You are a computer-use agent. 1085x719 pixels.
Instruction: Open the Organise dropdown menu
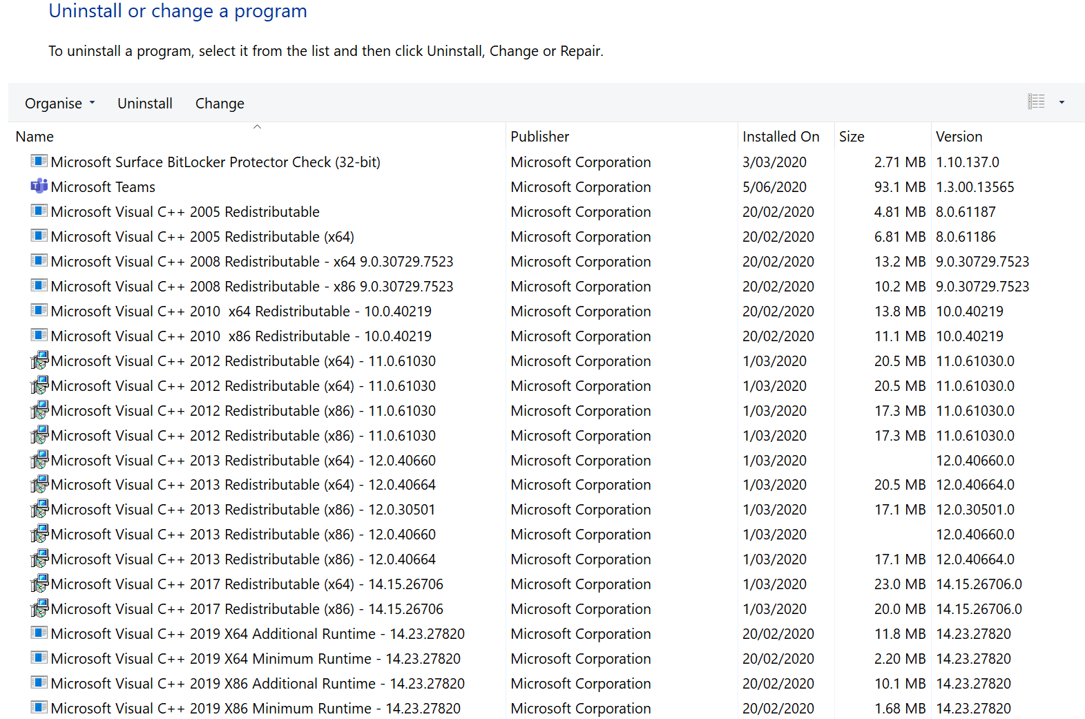point(59,104)
